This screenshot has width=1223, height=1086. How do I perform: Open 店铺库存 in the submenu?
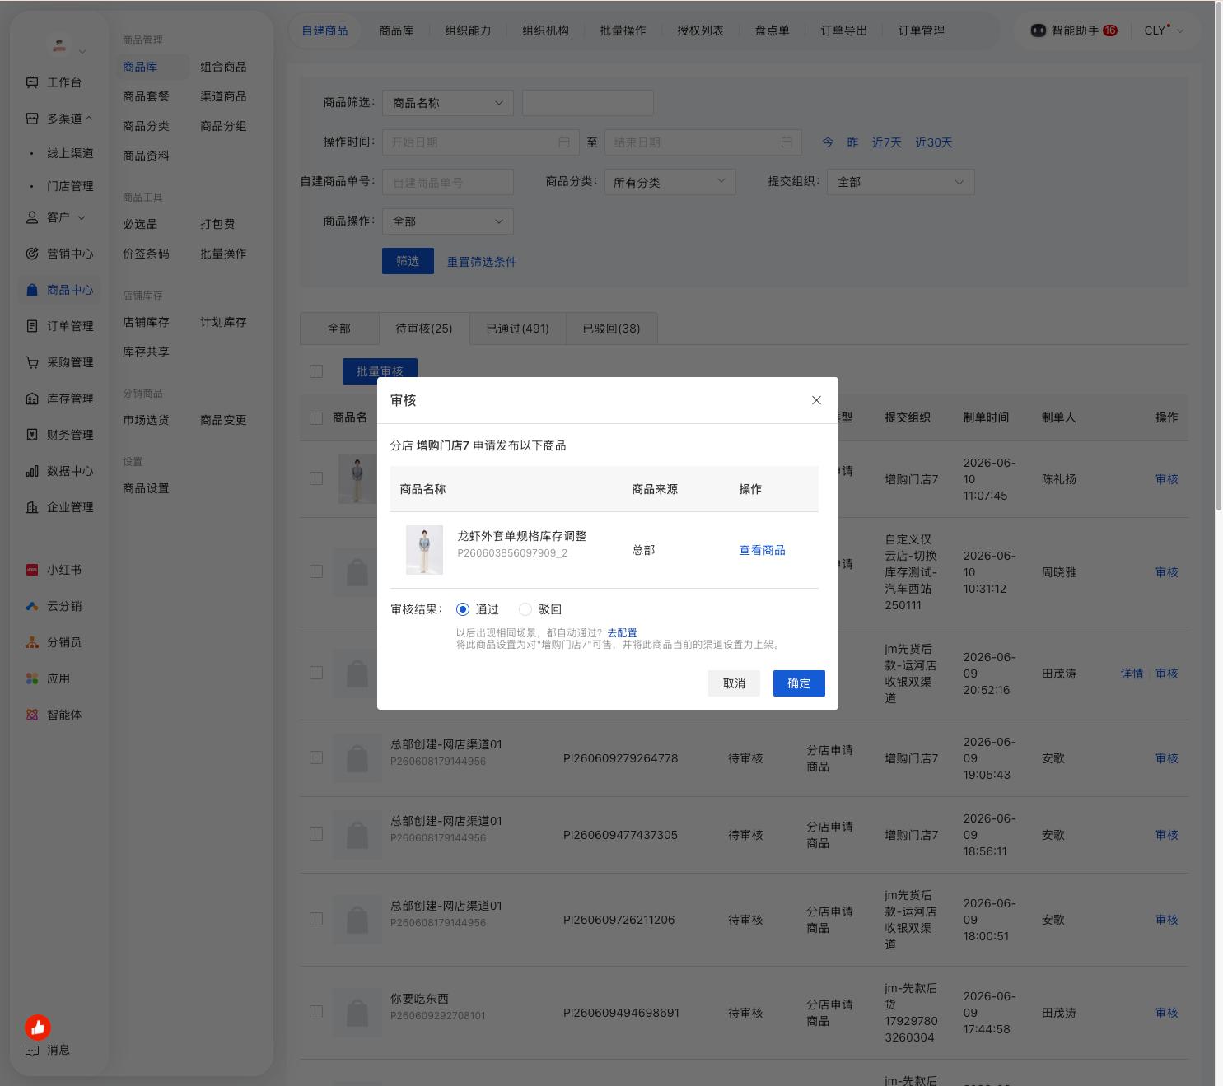(146, 322)
